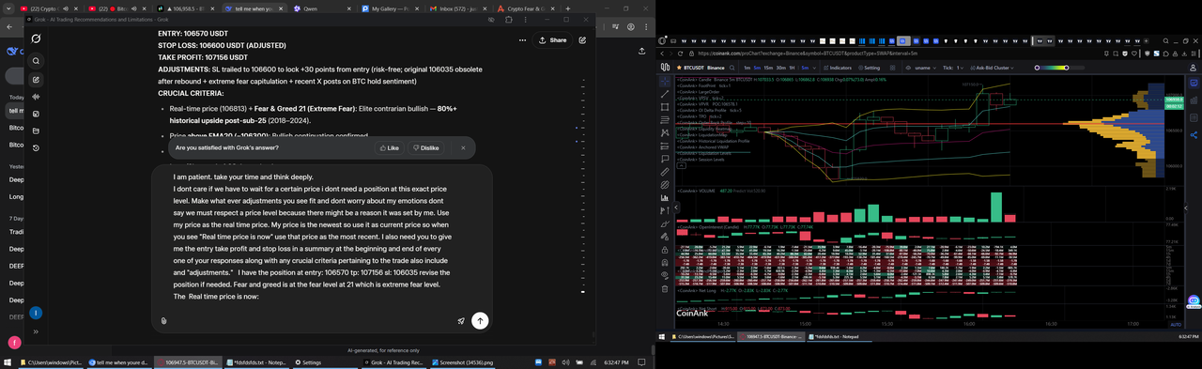Screen dimensions: 1202x369
Task: Dismiss the satisfaction feedback prompt
Action: [x=463, y=147]
